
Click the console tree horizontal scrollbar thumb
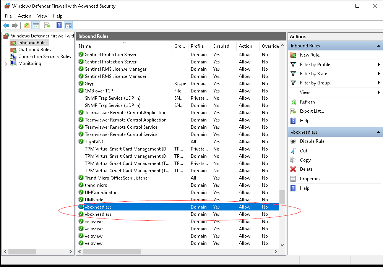(x=22, y=251)
